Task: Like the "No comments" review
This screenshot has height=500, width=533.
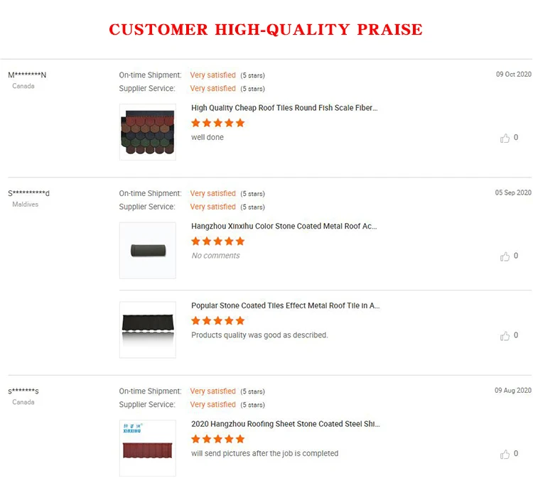Action: (x=505, y=256)
